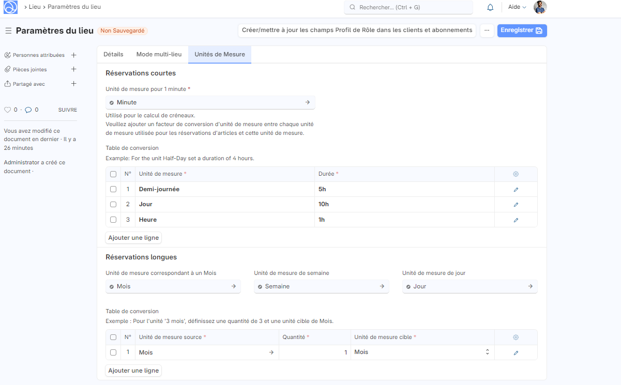Toggle the sidebar hamburger menu icon
Image resolution: width=621 pixels, height=385 pixels.
8,30
